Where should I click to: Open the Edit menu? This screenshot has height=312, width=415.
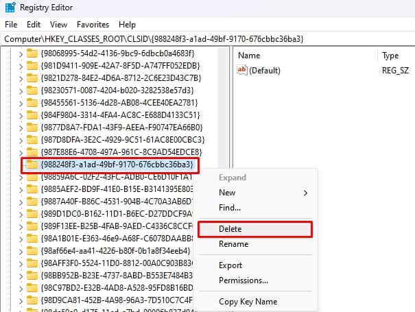click(x=34, y=25)
